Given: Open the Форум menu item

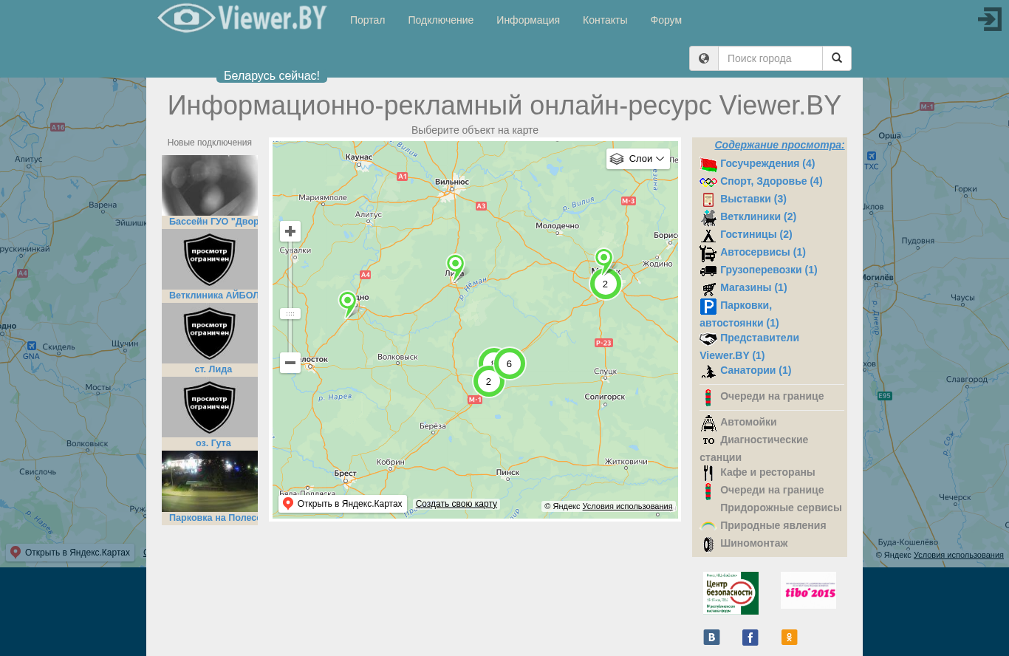Looking at the screenshot, I should pyautogui.click(x=666, y=20).
